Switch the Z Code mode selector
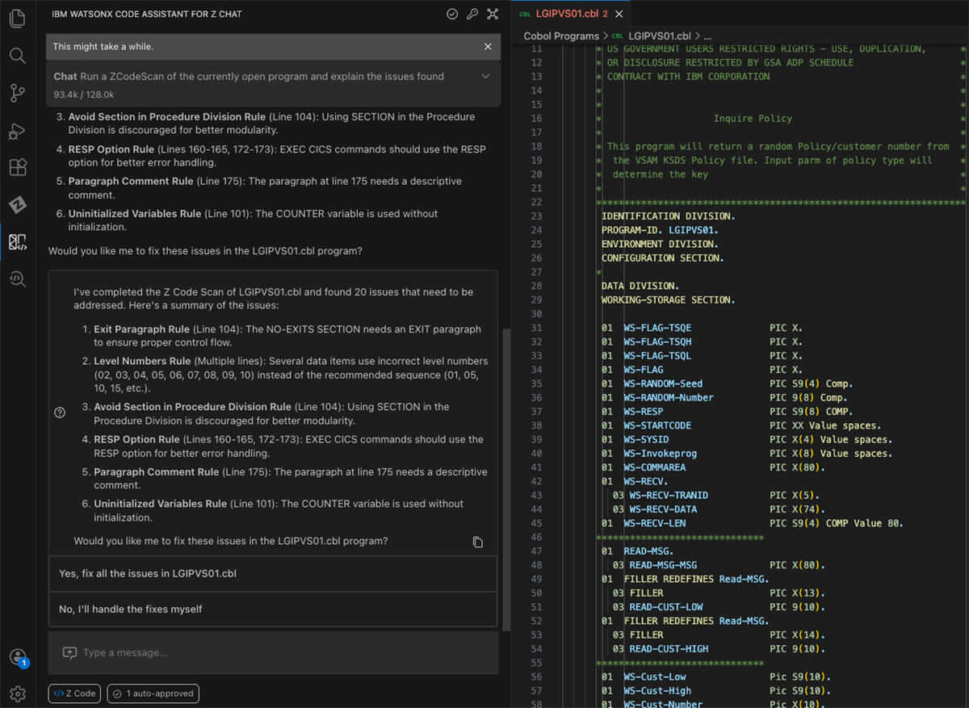The image size is (969, 708). coord(75,693)
